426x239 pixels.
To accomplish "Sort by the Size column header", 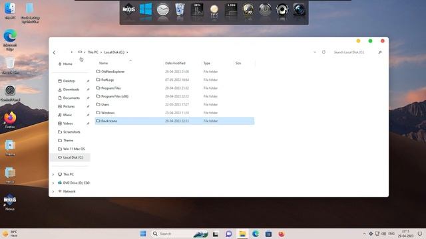I will 238,63.
